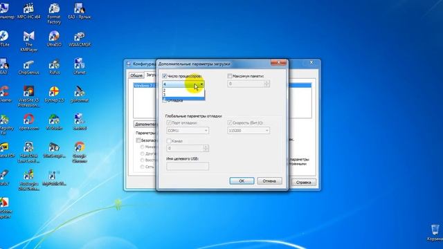Screen dimensions: 443x249
Task: Close the background Конфигурация window
Action: coord(311,62)
